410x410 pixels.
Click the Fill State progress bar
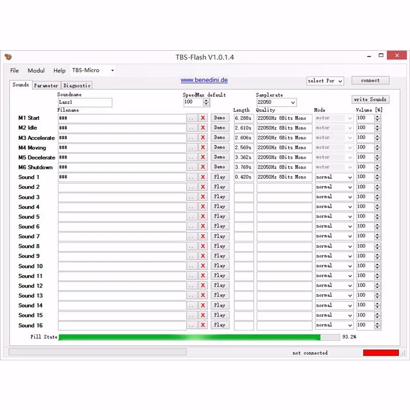[199, 337]
